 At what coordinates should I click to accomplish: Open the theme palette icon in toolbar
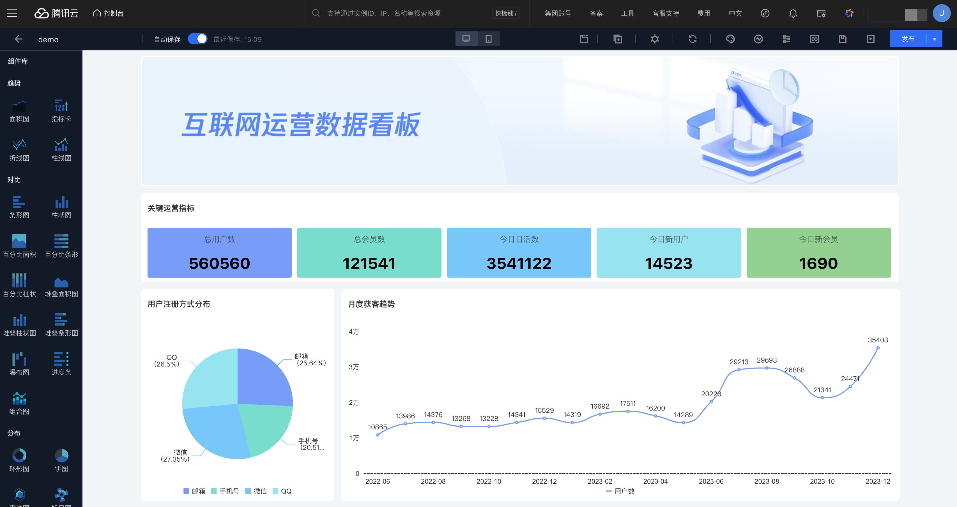coord(730,39)
